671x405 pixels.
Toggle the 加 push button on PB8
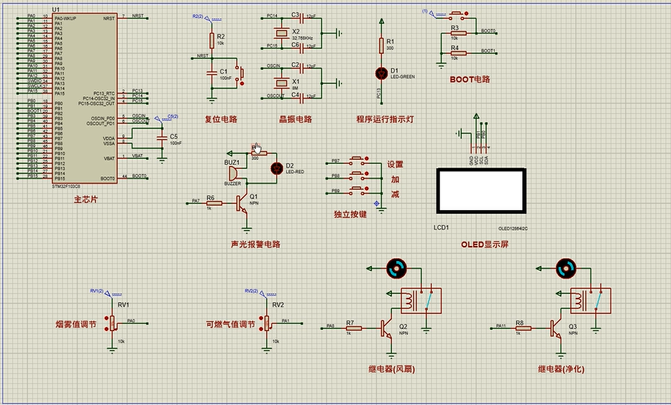pyautogui.click(x=357, y=176)
